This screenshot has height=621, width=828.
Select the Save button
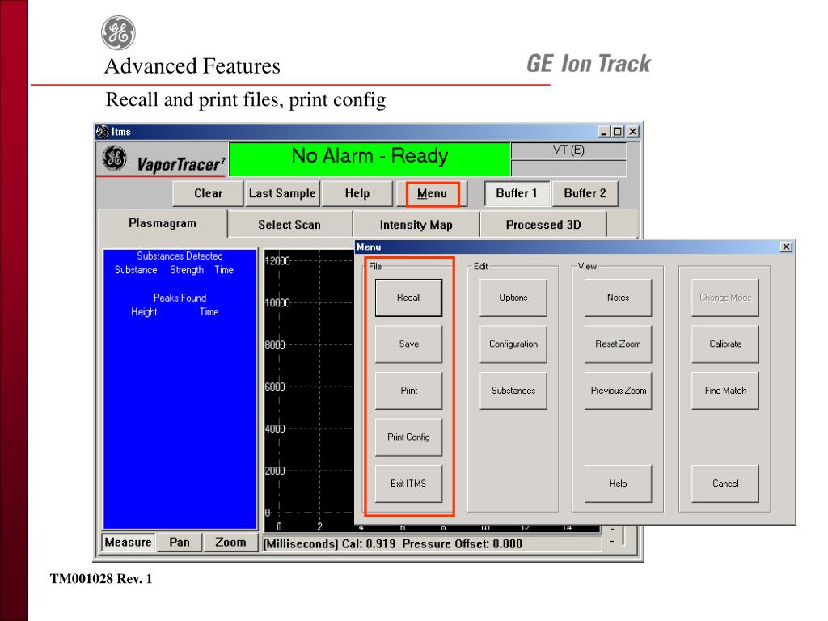click(x=408, y=344)
